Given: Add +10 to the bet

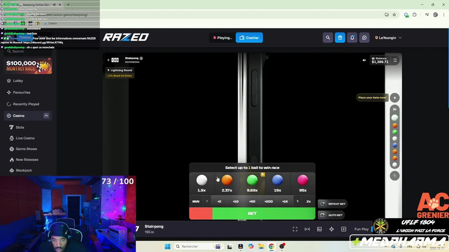Looking at the screenshot, I should tap(236, 201).
